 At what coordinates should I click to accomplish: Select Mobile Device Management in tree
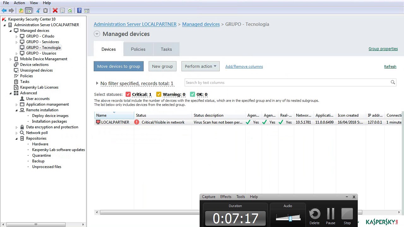coord(44,59)
